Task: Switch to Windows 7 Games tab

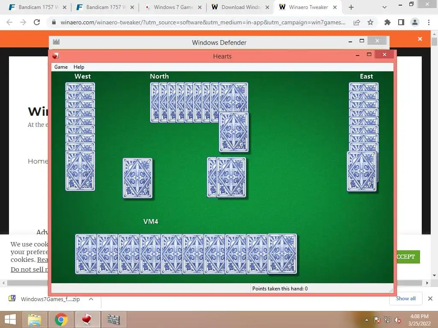Action: tap(173, 7)
